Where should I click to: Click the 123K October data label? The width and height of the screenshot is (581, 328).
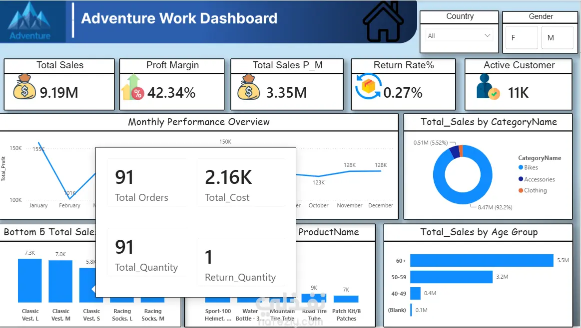tap(318, 182)
